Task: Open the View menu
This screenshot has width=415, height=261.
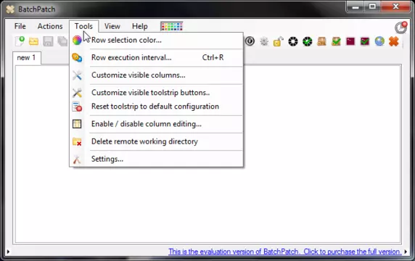Action: pyautogui.click(x=112, y=26)
